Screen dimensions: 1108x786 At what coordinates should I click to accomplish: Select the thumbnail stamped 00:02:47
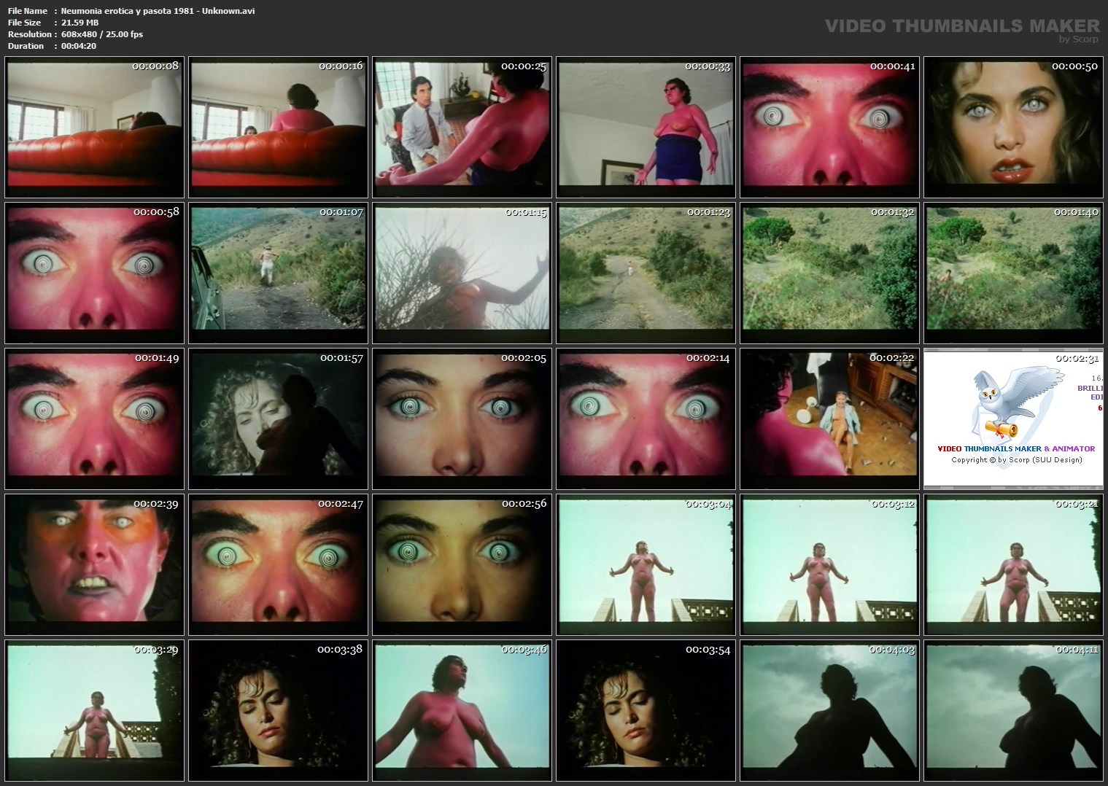click(x=279, y=564)
